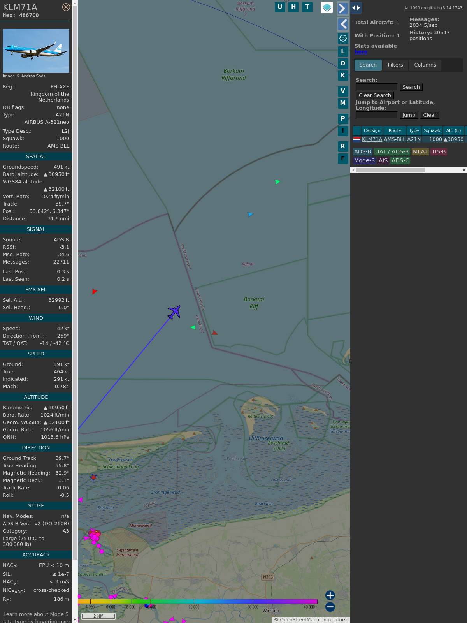The height and width of the screenshot is (623, 467).
Task: Sort table by Callsign column
Action: pos(372,130)
